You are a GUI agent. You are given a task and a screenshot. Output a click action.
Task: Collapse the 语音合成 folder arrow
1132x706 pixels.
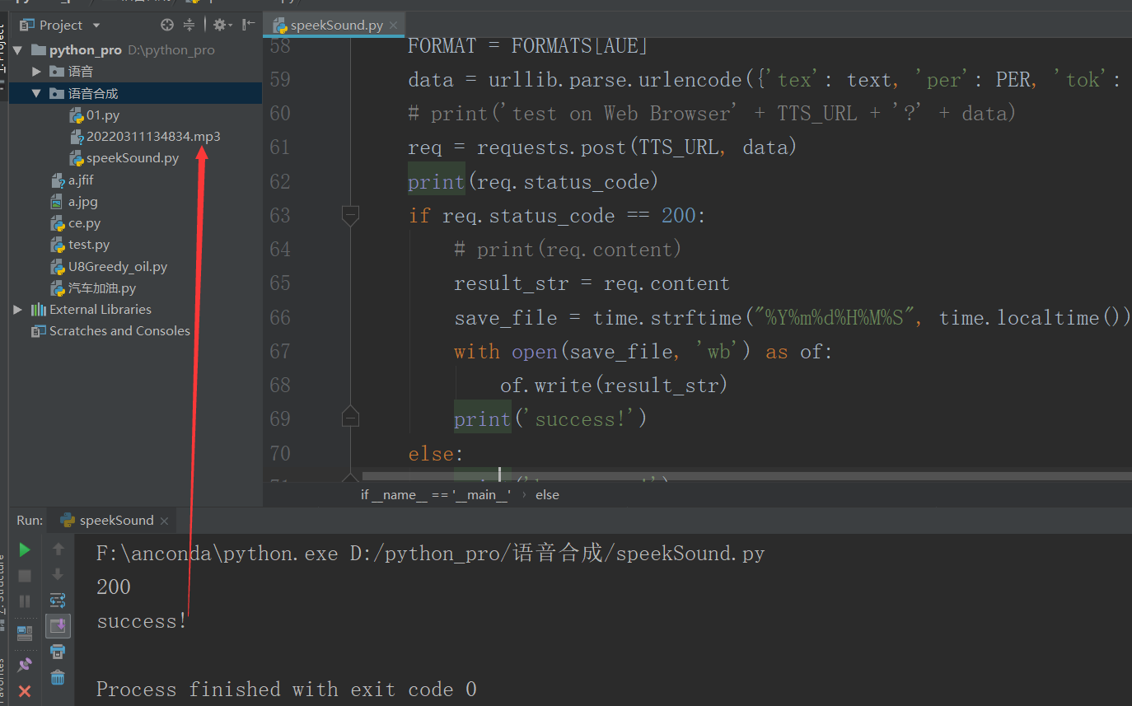coord(36,93)
